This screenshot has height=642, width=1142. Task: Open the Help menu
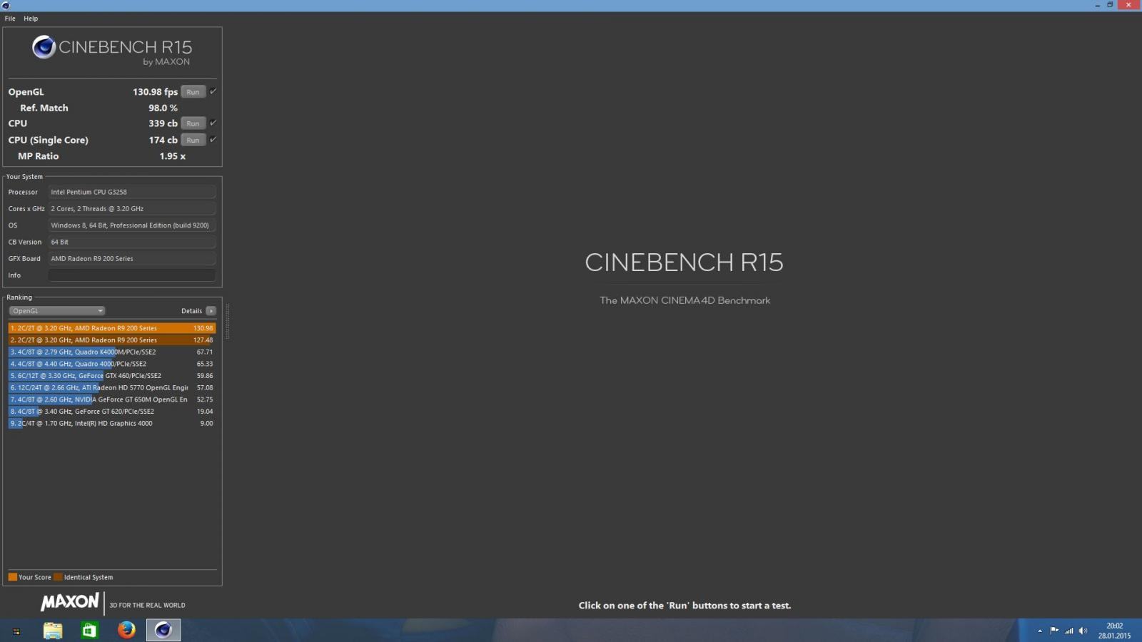31,19
